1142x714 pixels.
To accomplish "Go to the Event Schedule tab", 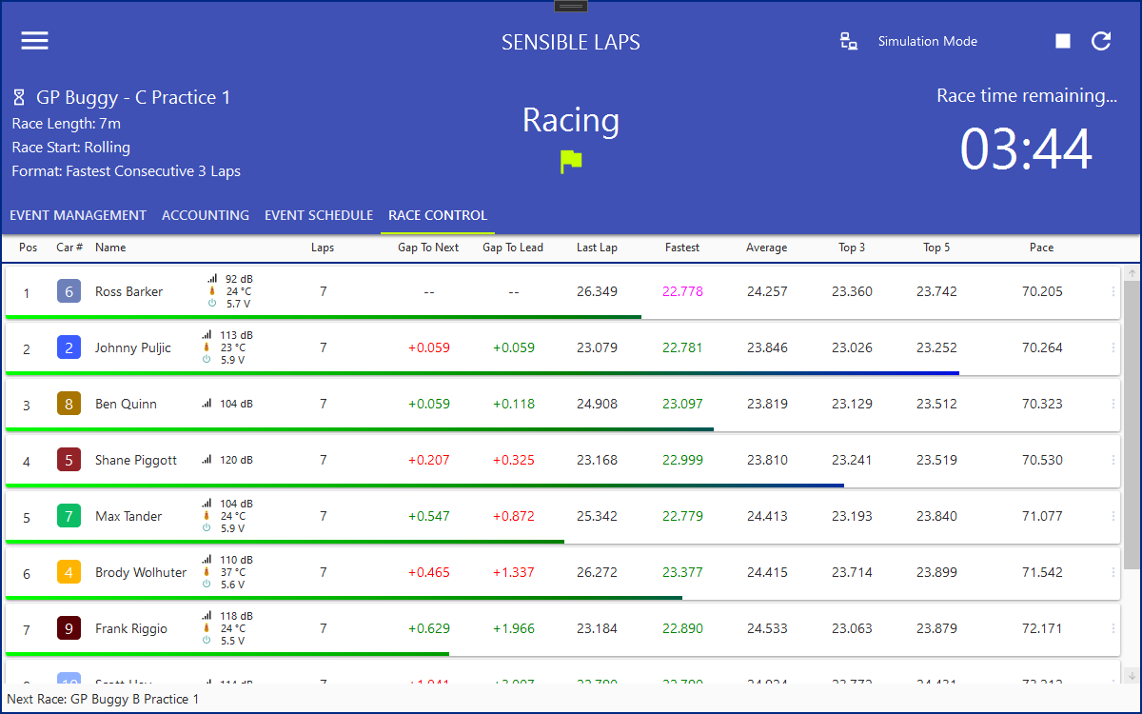I will click(319, 215).
